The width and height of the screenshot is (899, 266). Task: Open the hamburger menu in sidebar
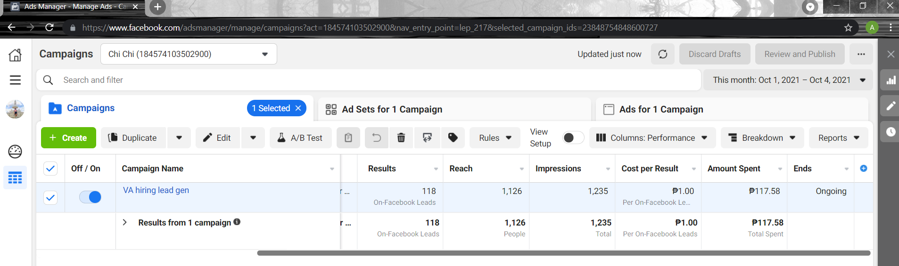tap(15, 80)
